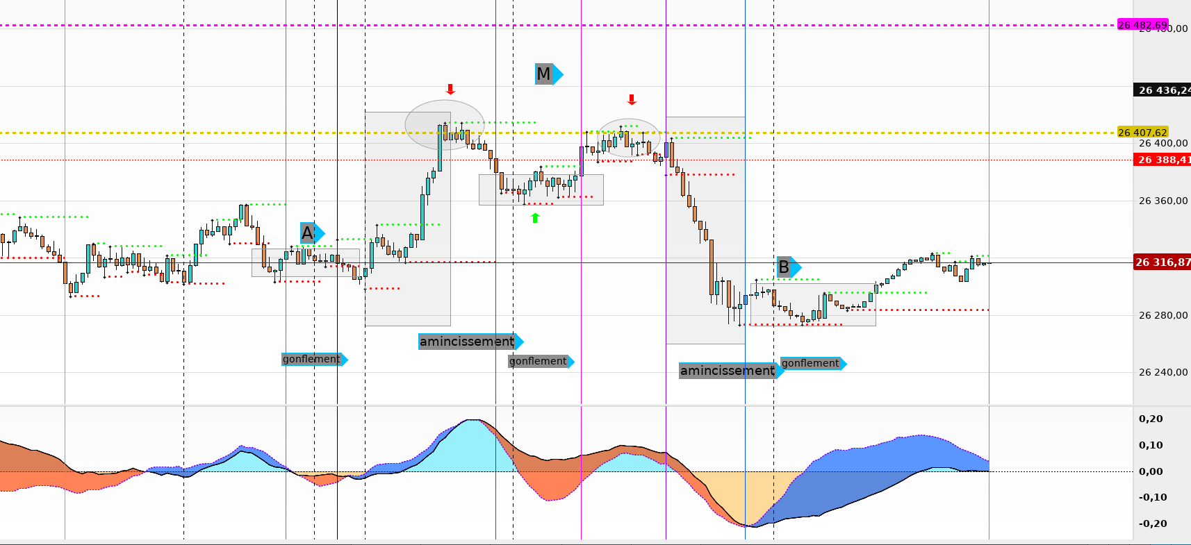Click the 26 240,00 price axis value

click(x=1163, y=372)
